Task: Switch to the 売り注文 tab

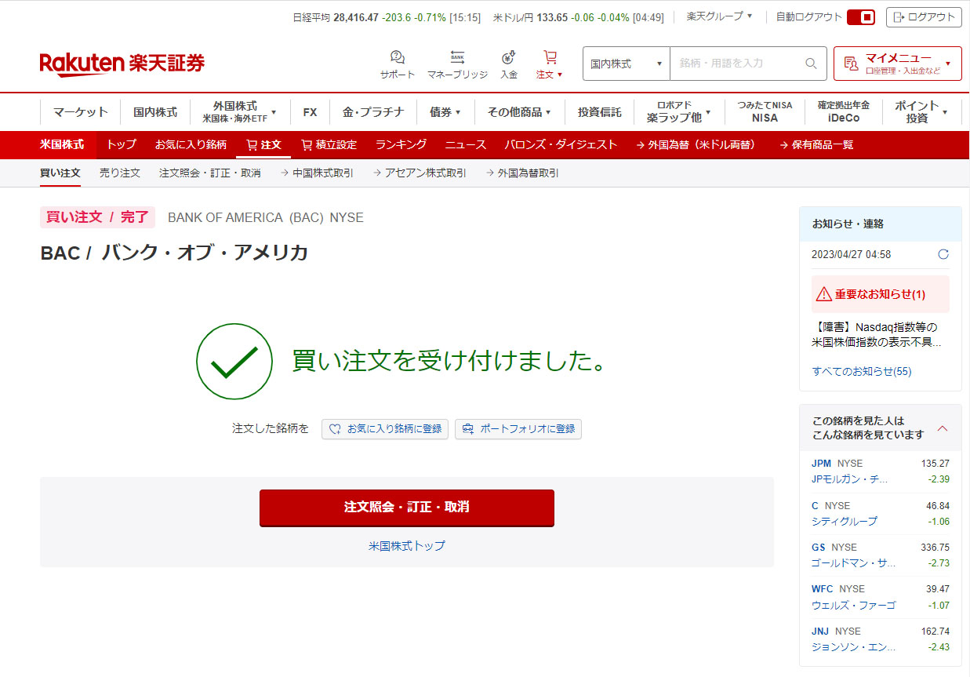Action: coord(120,173)
